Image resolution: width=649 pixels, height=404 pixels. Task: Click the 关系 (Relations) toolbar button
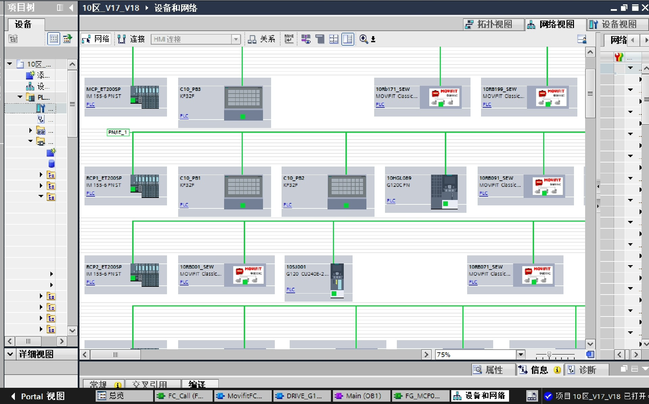tap(261, 39)
